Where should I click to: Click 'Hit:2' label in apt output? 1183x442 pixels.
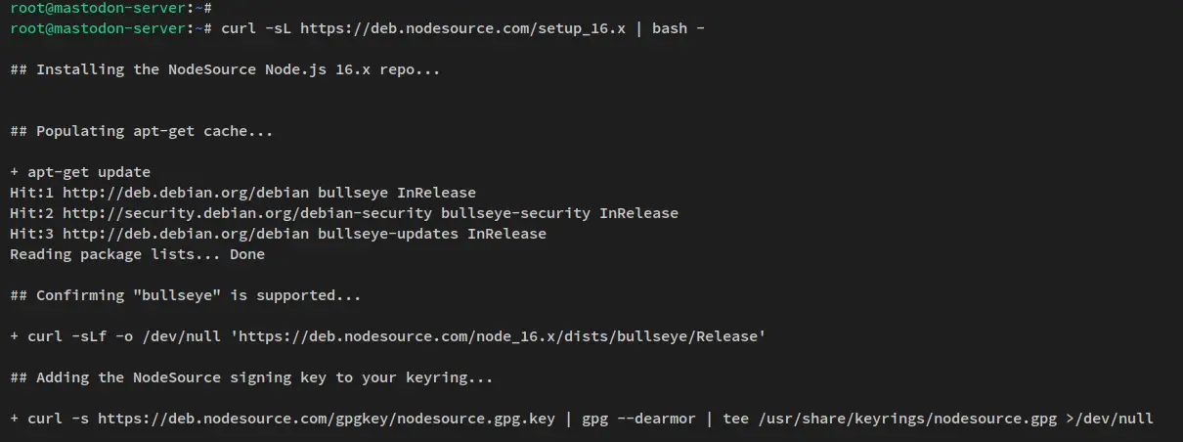tap(31, 213)
